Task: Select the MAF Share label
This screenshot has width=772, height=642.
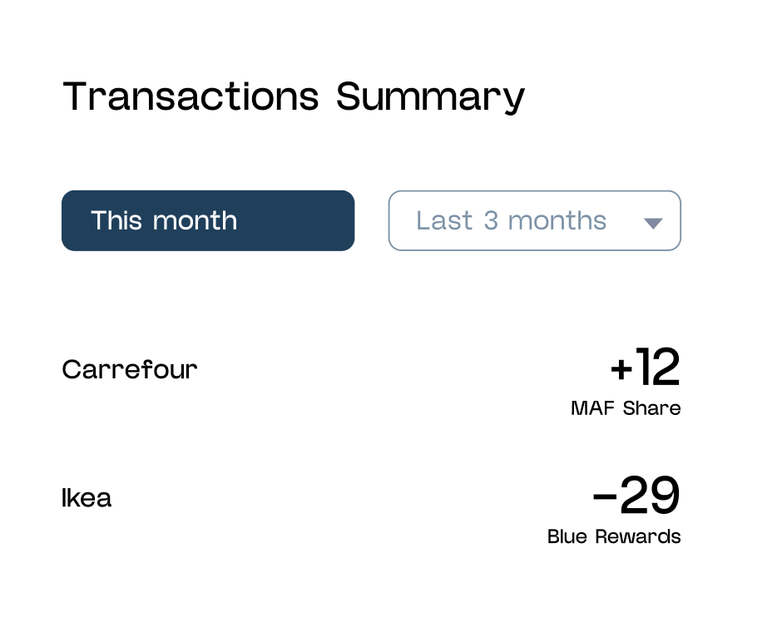Action: pos(626,408)
